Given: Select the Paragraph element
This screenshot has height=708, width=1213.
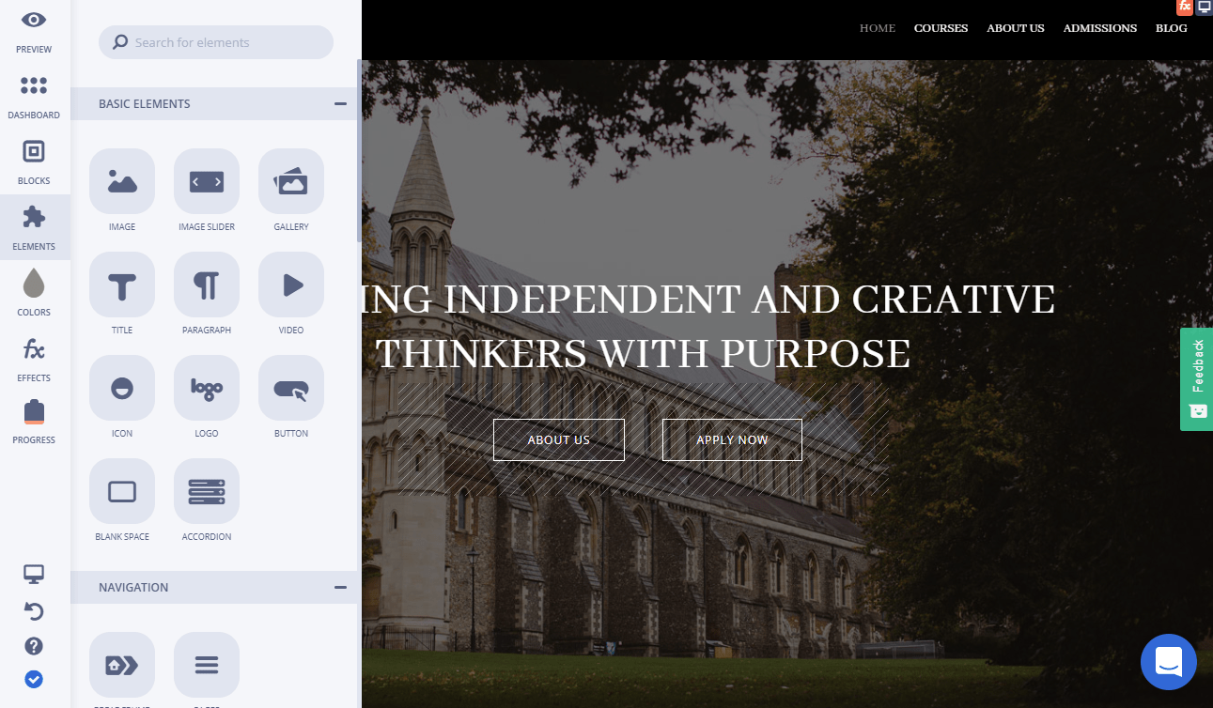Looking at the screenshot, I should 207,285.
